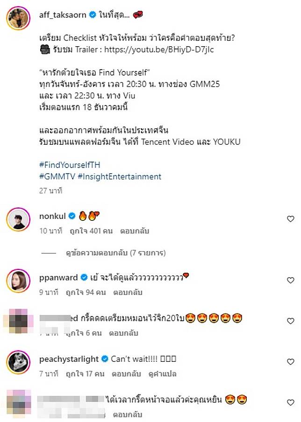Open aff_taksaorn's profile picture
301x422 pixels.
(x=19, y=19)
